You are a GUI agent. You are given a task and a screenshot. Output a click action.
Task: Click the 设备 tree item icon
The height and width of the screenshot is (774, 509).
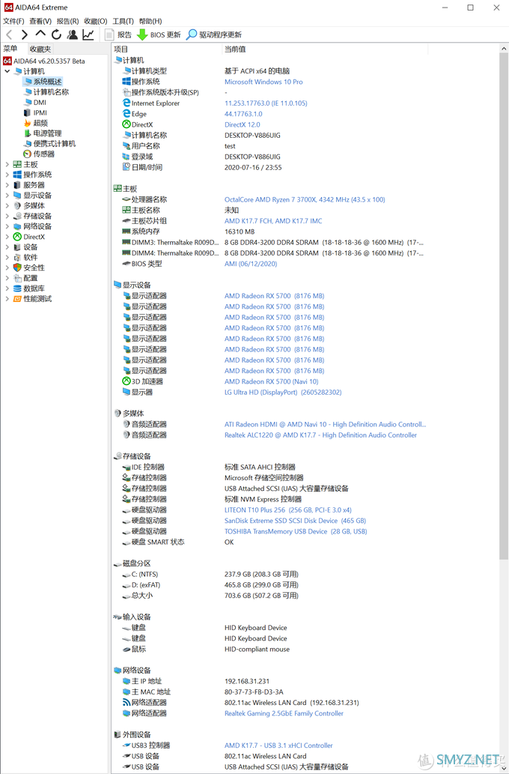point(17,247)
